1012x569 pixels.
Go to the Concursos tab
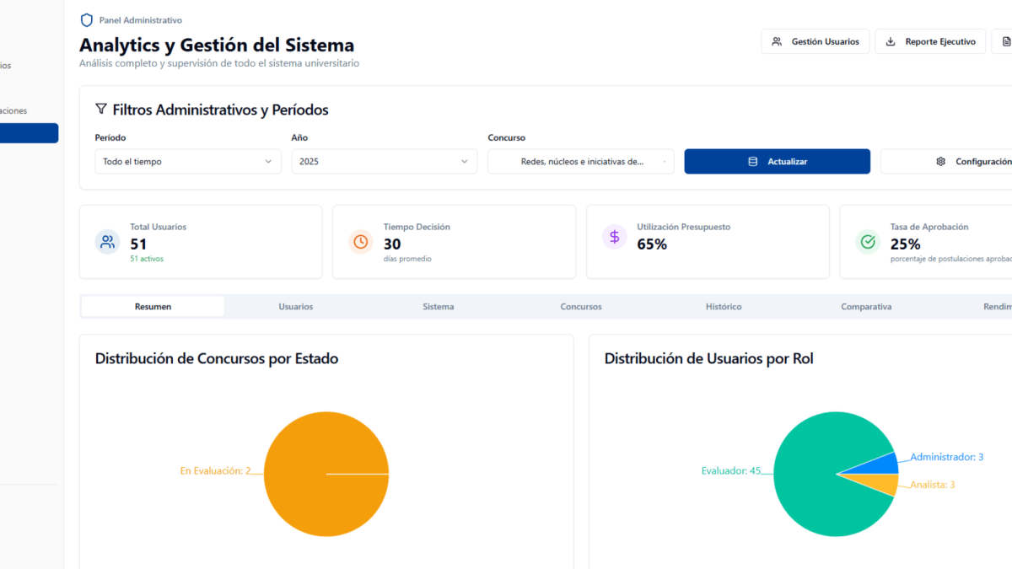click(581, 307)
